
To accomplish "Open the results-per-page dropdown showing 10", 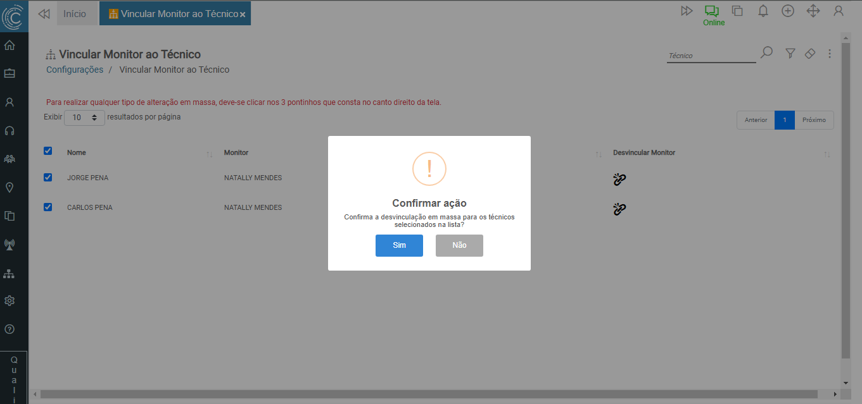I will click(84, 118).
